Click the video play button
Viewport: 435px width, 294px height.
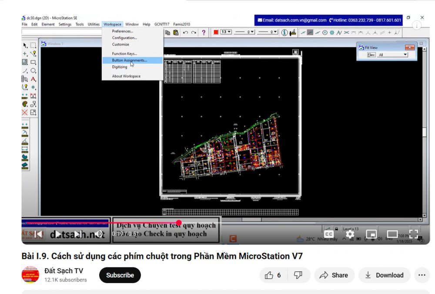[x=58, y=235]
